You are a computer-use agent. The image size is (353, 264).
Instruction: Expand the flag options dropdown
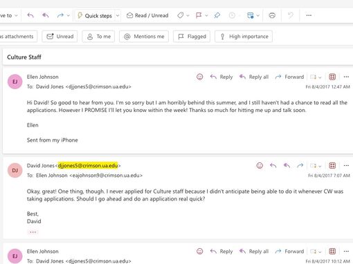pos(206,15)
